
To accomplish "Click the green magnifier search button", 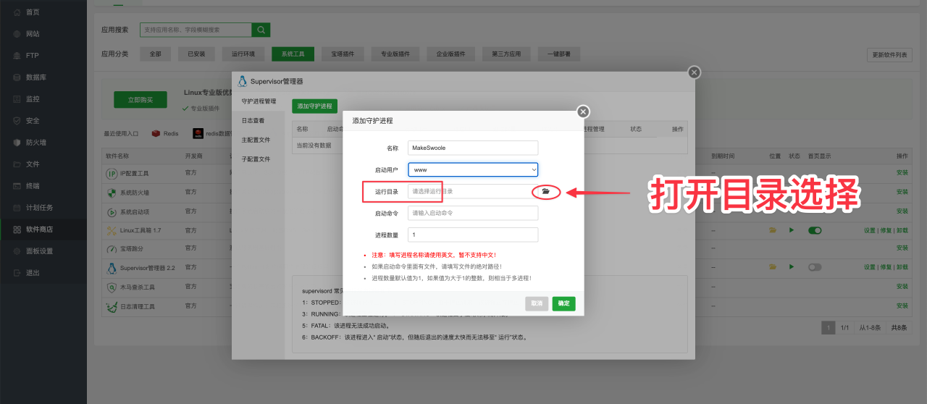I will tap(261, 30).
